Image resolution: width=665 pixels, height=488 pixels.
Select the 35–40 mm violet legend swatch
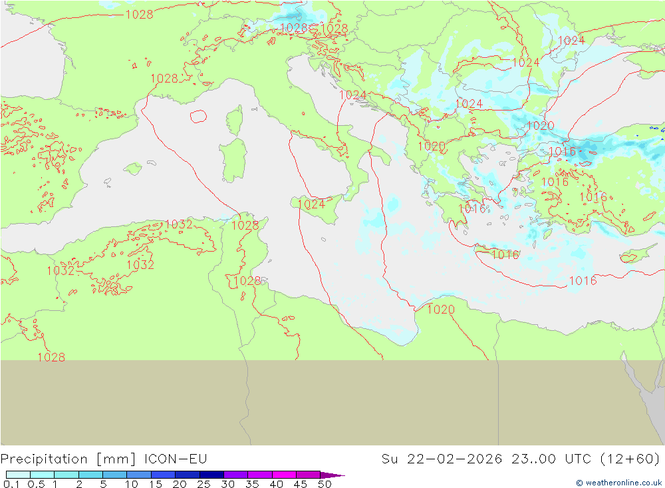(x=260, y=475)
